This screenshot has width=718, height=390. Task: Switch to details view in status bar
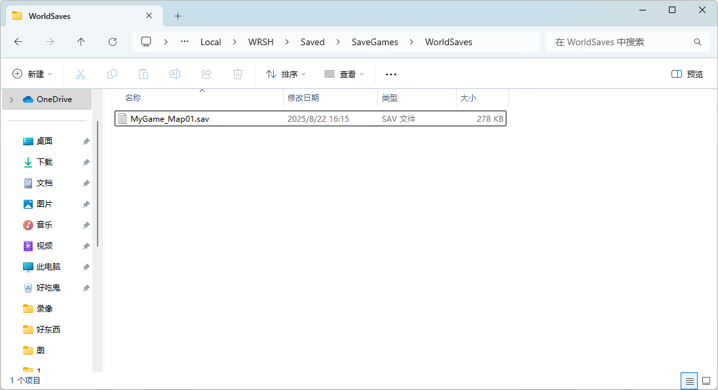(x=690, y=381)
